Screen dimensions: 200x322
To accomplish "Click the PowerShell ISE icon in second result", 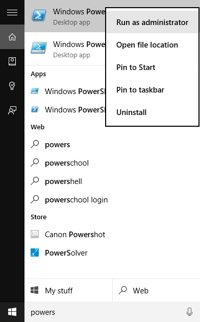I will (39, 48).
